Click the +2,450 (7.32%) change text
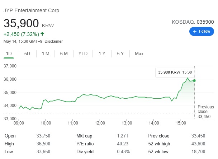 [21, 34]
